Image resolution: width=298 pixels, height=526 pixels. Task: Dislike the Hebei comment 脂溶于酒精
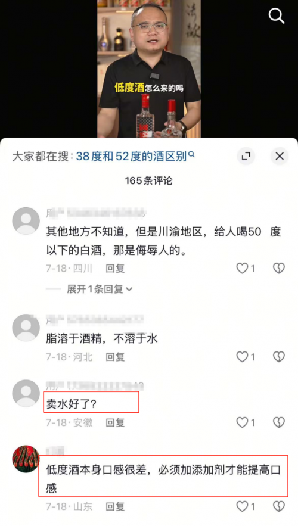tap(278, 357)
